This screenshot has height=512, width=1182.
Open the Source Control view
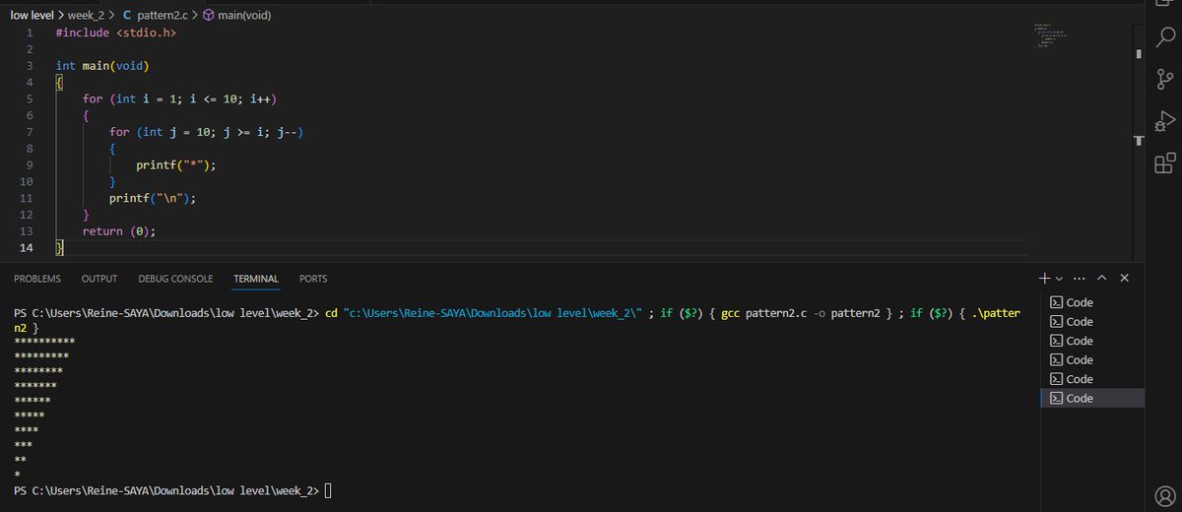coord(1164,80)
